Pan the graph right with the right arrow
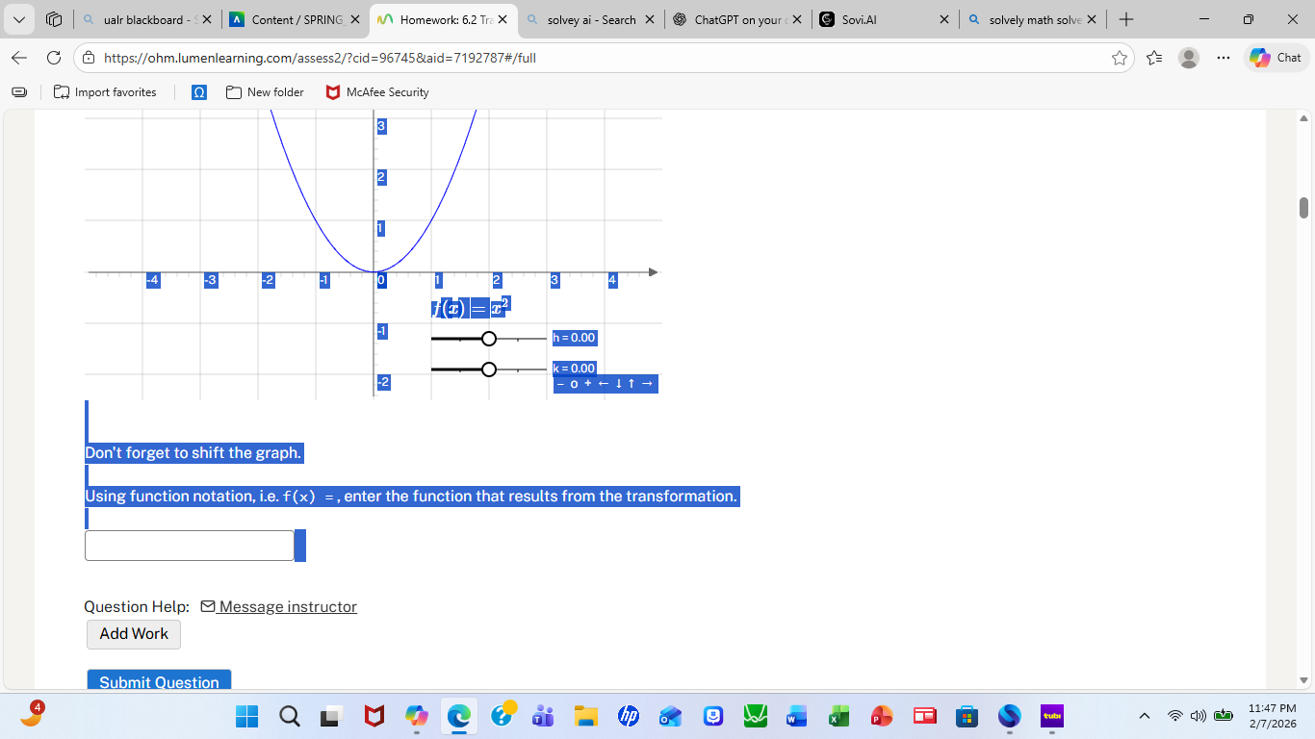 point(647,384)
